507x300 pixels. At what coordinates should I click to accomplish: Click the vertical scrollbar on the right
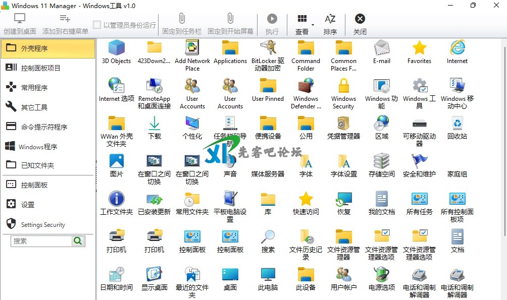coord(503,151)
